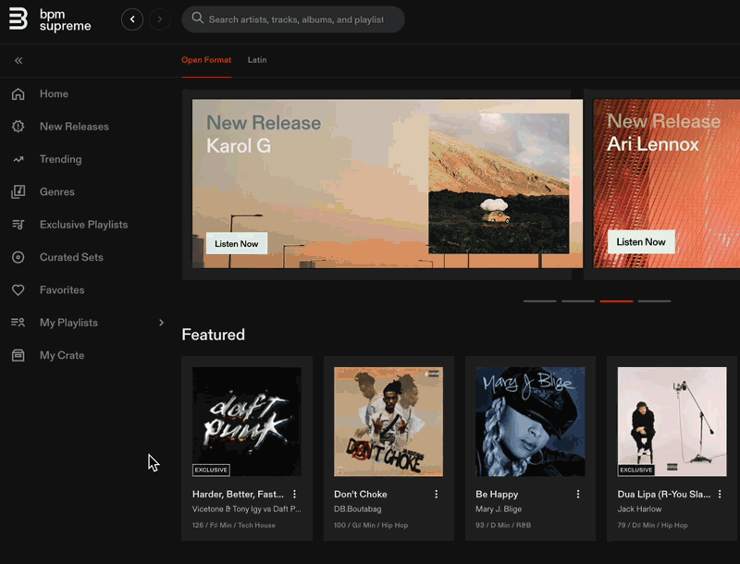The width and height of the screenshot is (740, 564).
Task: Open options menu for Dua Lipa track
Action: (720, 494)
